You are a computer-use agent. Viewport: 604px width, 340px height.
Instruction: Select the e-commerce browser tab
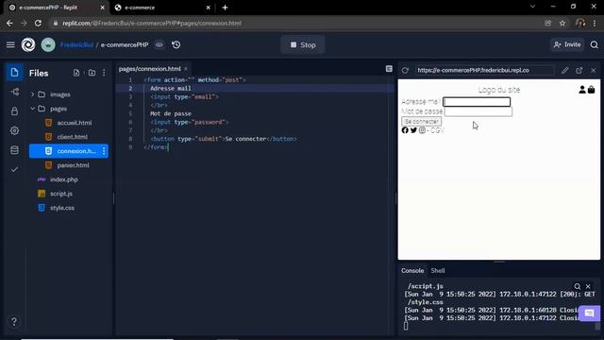163,8
